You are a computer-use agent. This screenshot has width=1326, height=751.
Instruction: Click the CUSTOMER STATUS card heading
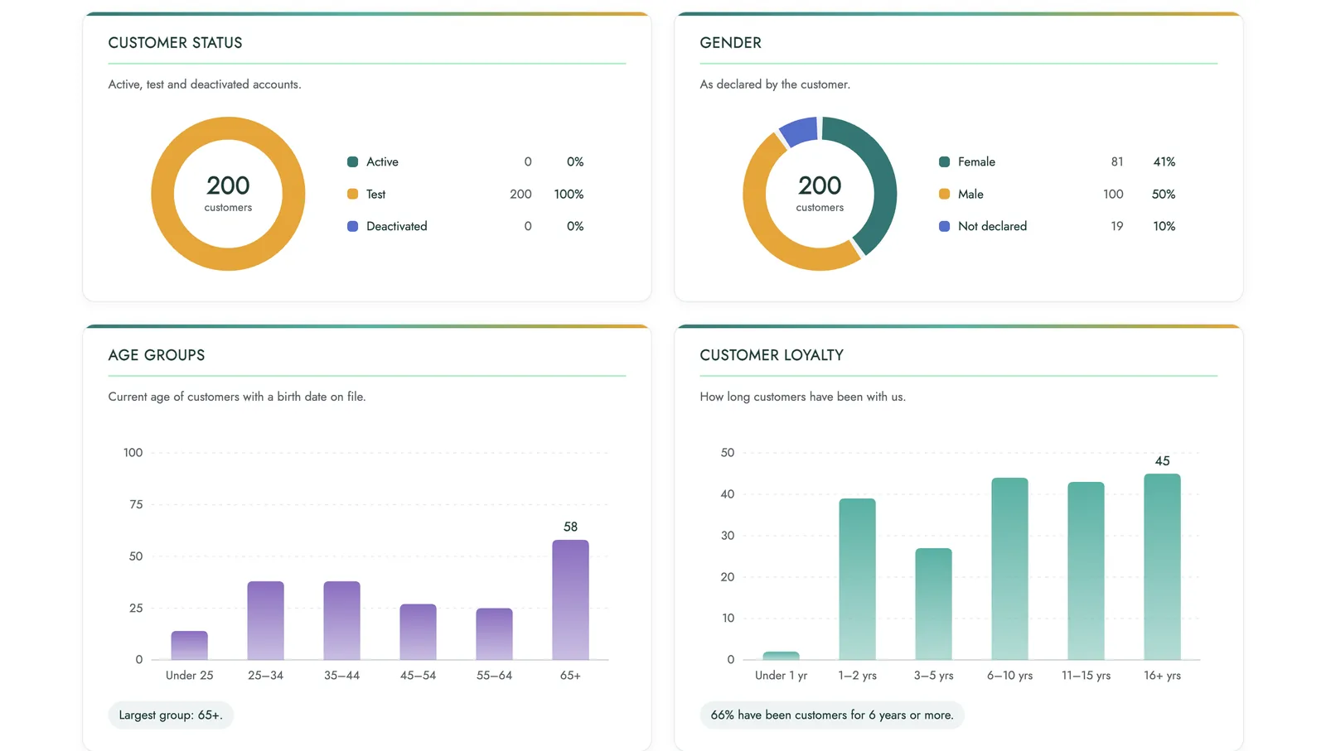coord(175,43)
